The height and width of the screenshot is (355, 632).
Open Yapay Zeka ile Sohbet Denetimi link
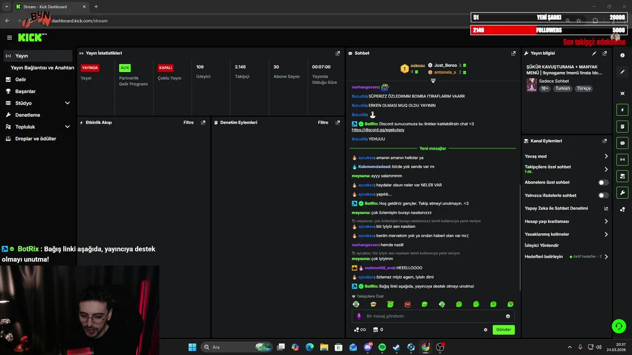click(566, 209)
